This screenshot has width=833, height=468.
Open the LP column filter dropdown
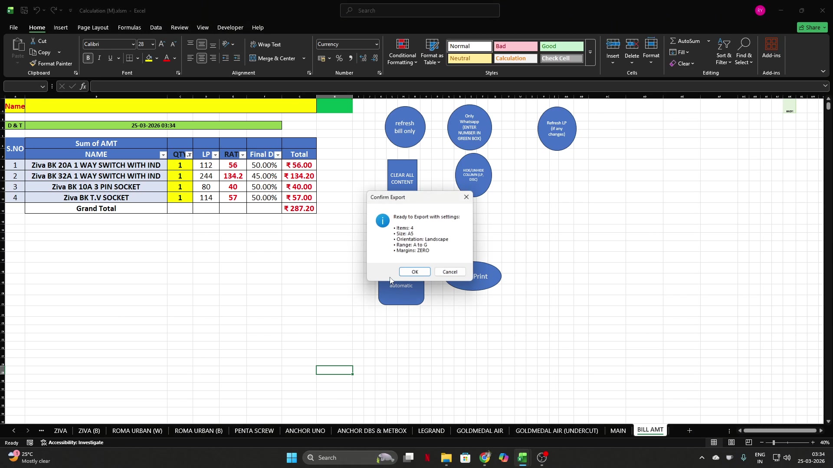215,155
